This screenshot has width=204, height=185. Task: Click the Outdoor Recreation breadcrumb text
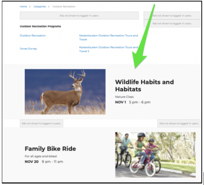click(64, 6)
